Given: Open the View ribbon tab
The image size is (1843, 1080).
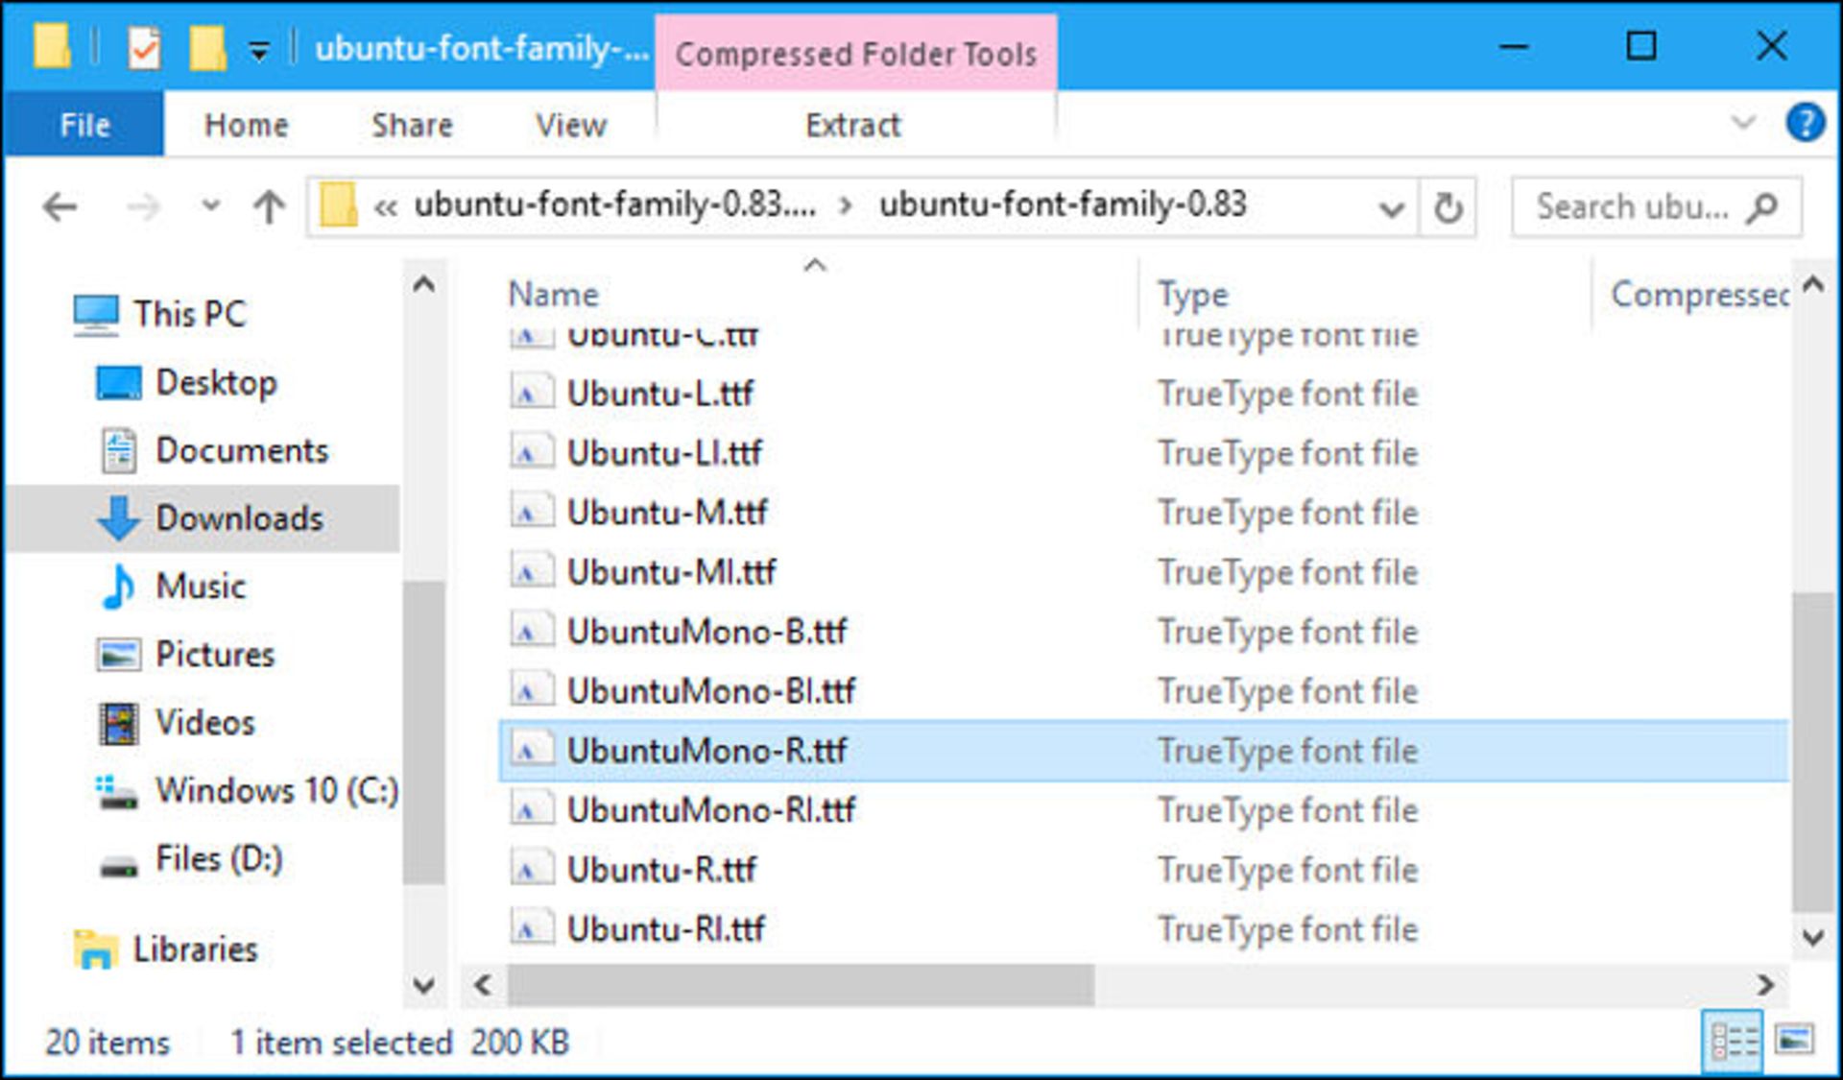Looking at the screenshot, I should (x=570, y=125).
